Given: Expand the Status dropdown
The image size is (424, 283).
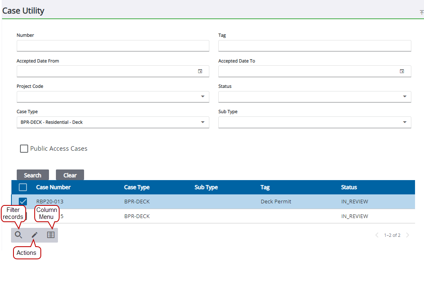Looking at the screenshot, I should coord(404,97).
